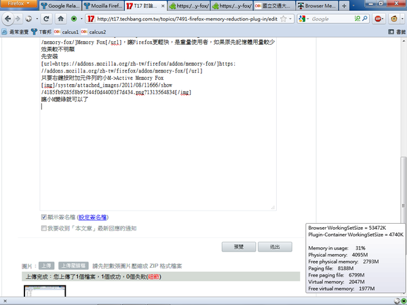
Task: Reload the current page
Action: click(x=46, y=19)
